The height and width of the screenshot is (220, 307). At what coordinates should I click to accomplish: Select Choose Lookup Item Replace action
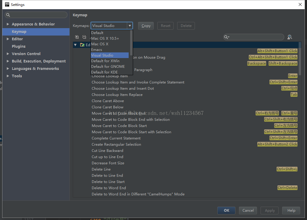117,95
